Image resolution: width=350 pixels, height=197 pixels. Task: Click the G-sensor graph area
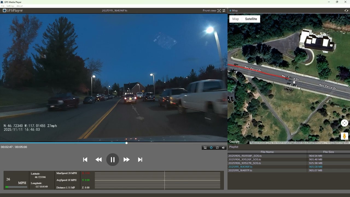[x=157, y=180]
